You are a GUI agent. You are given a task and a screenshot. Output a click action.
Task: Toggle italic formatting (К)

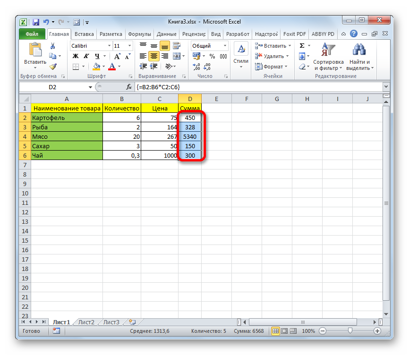tap(85, 56)
